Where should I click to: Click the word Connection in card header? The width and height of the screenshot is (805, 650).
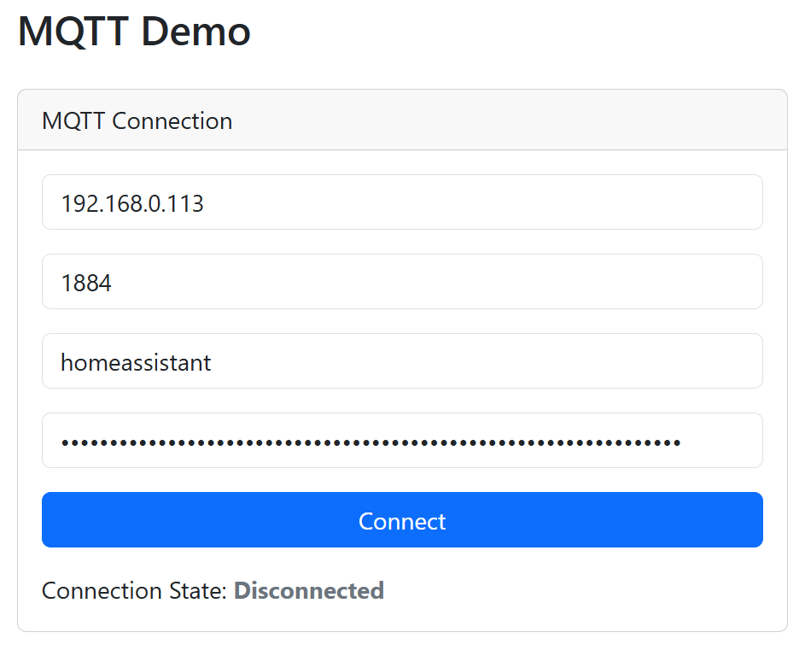[172, 121]
